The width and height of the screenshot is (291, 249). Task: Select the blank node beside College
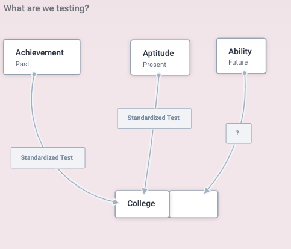point(194,204)
